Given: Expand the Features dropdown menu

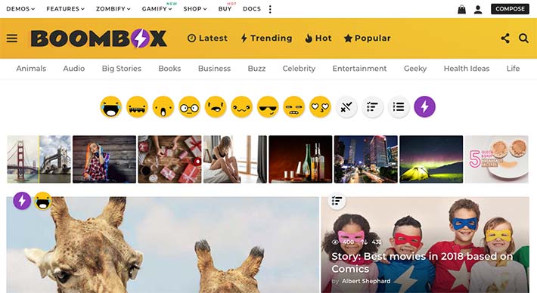Looking at the screenshot, I should 65,9.
